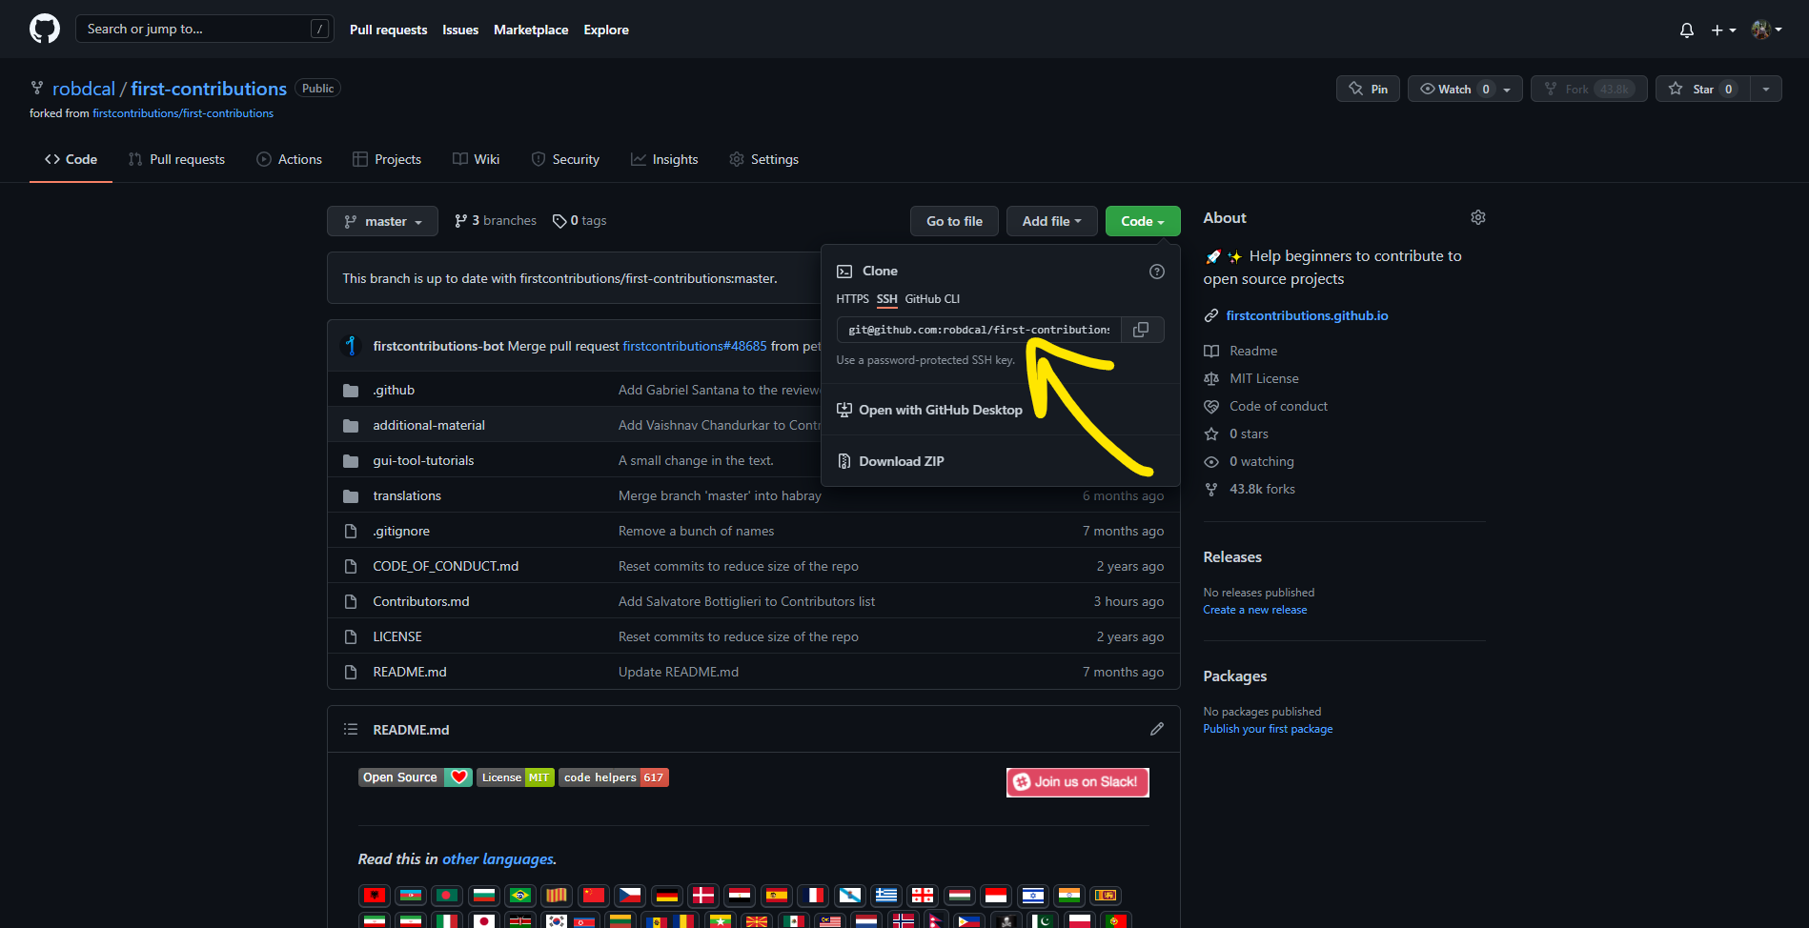Screen dimensions: 1809x928
Task: Copy the SSH clone URL to clipboard
Action: (1141, 330)
